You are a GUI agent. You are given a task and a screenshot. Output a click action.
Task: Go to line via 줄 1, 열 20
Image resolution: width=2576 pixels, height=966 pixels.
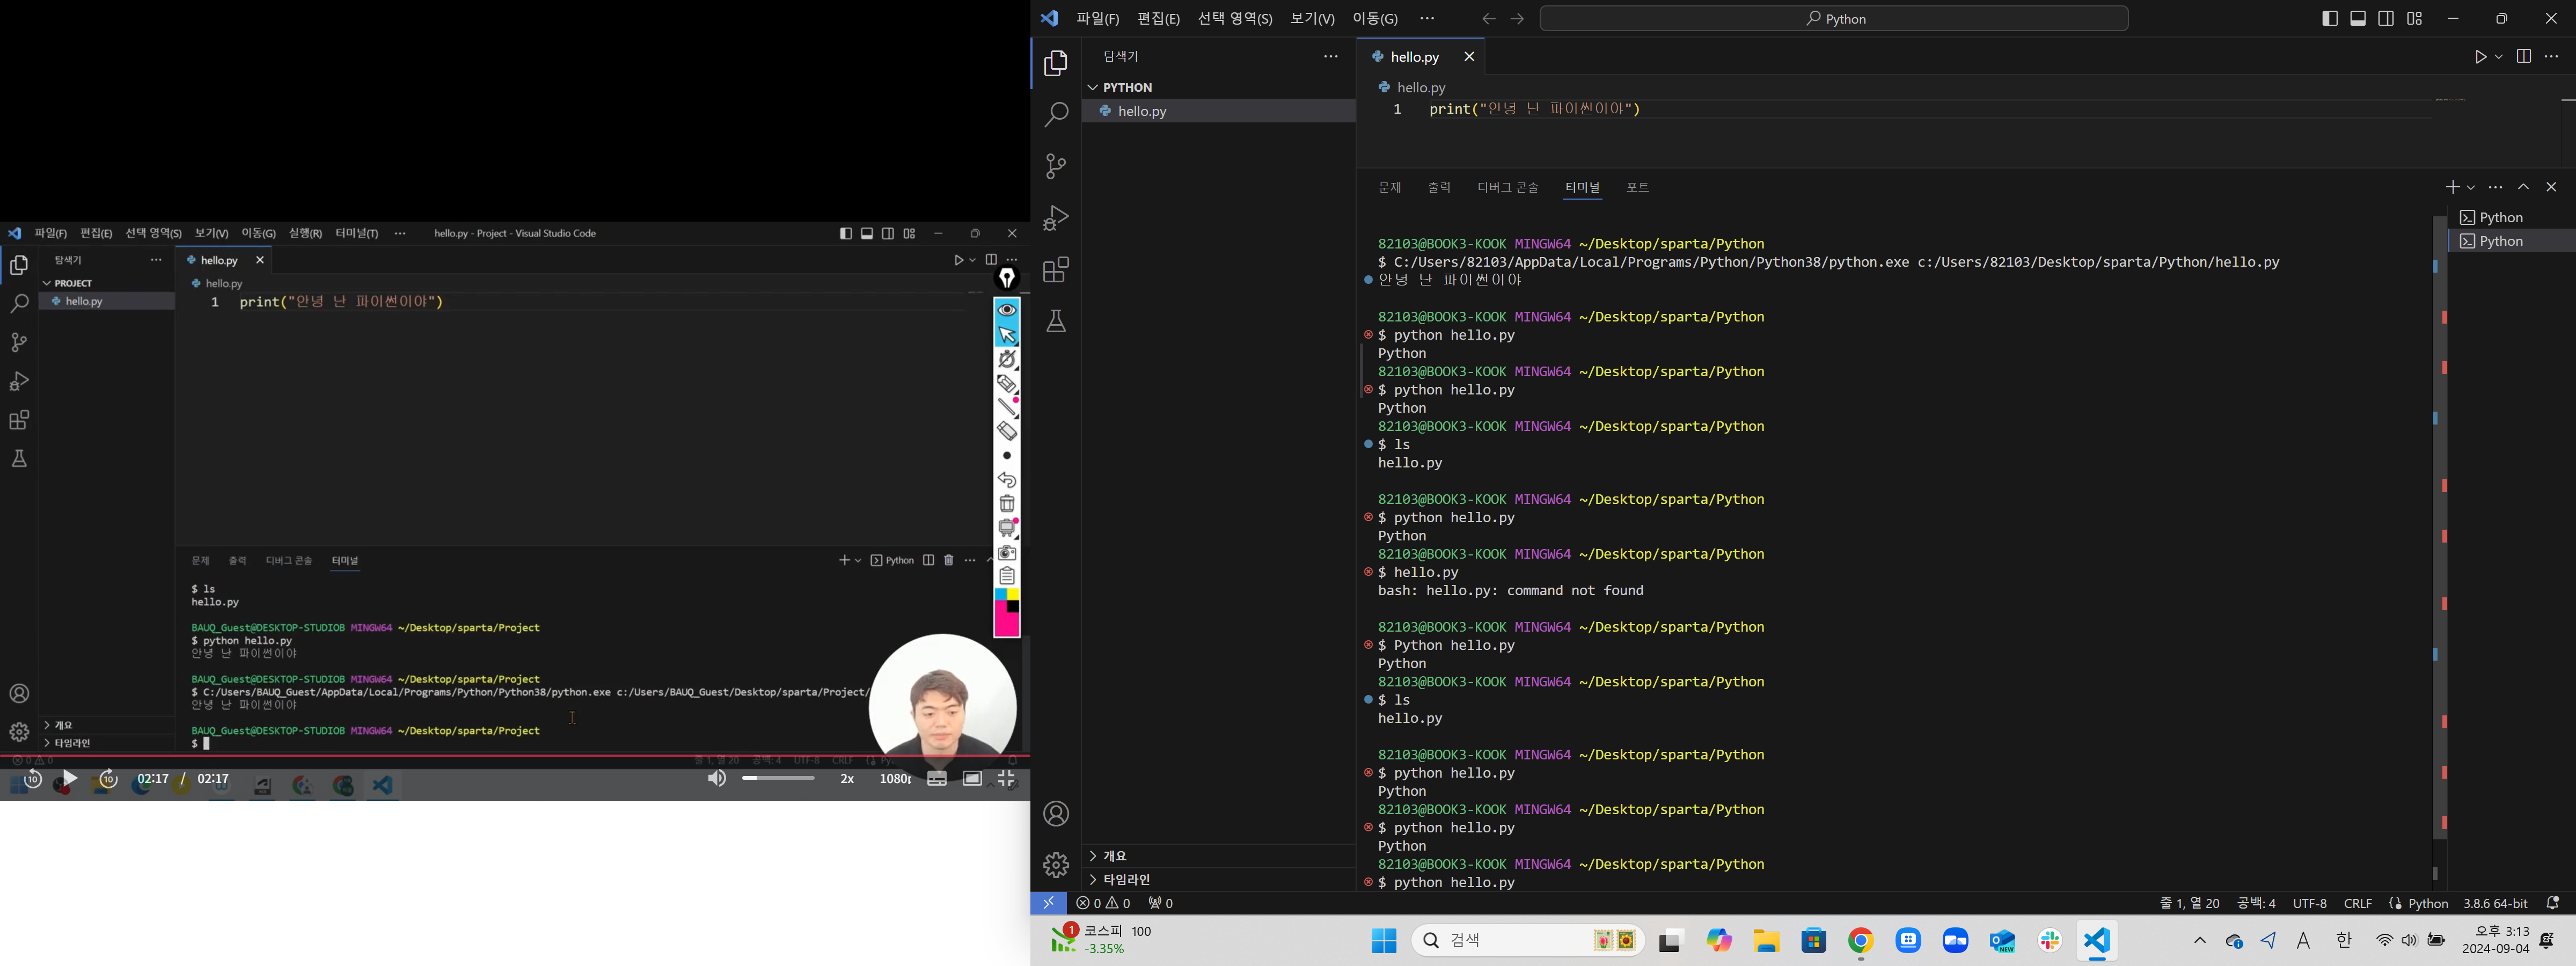2190,903
